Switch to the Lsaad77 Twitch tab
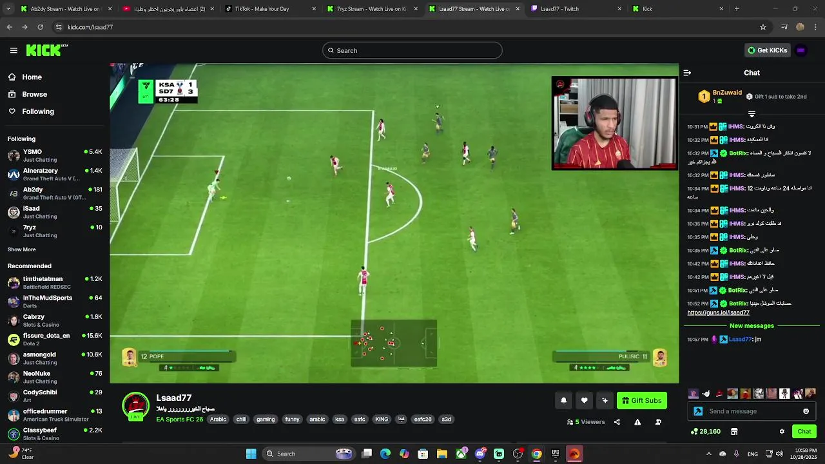This screenshot has width=825, height=464. [577, 9]
